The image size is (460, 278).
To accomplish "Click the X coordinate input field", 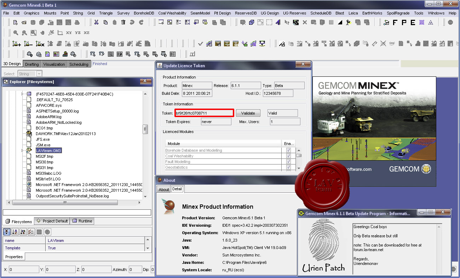I will click(x=24, y=270).
